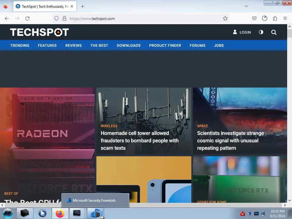Expand the list all tabs chevron
The image size is (292, 219).
(246, 6)
